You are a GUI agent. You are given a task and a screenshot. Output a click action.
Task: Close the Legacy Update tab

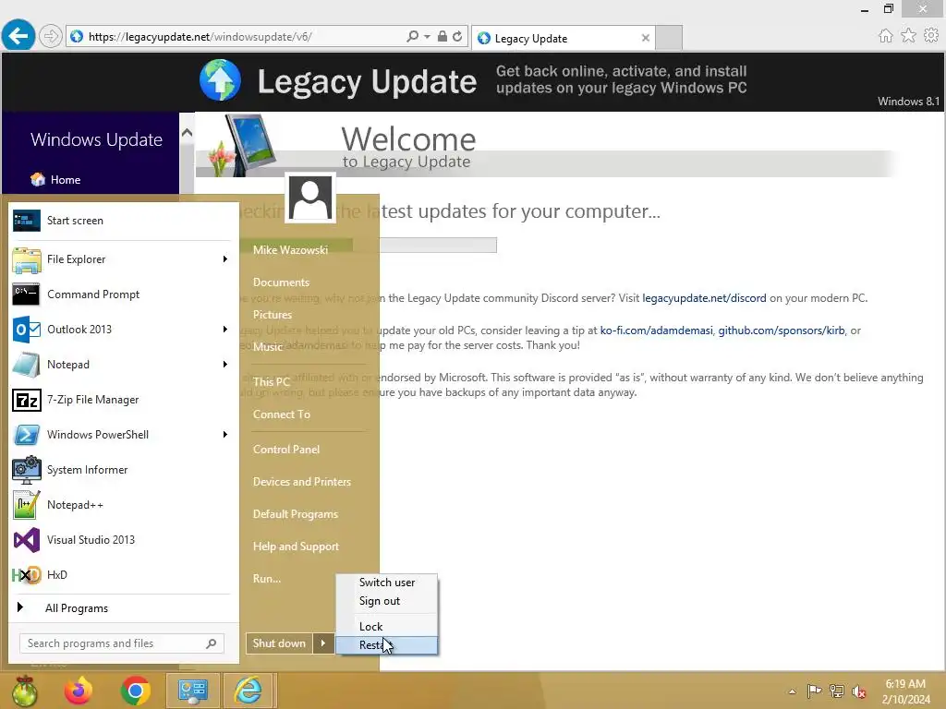[x=646, y=38]
